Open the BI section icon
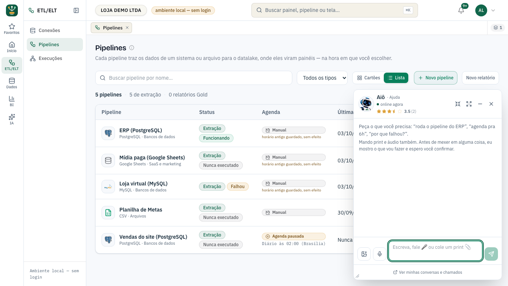The width and height of the screenshot is (508, 286). click(12, 101)
